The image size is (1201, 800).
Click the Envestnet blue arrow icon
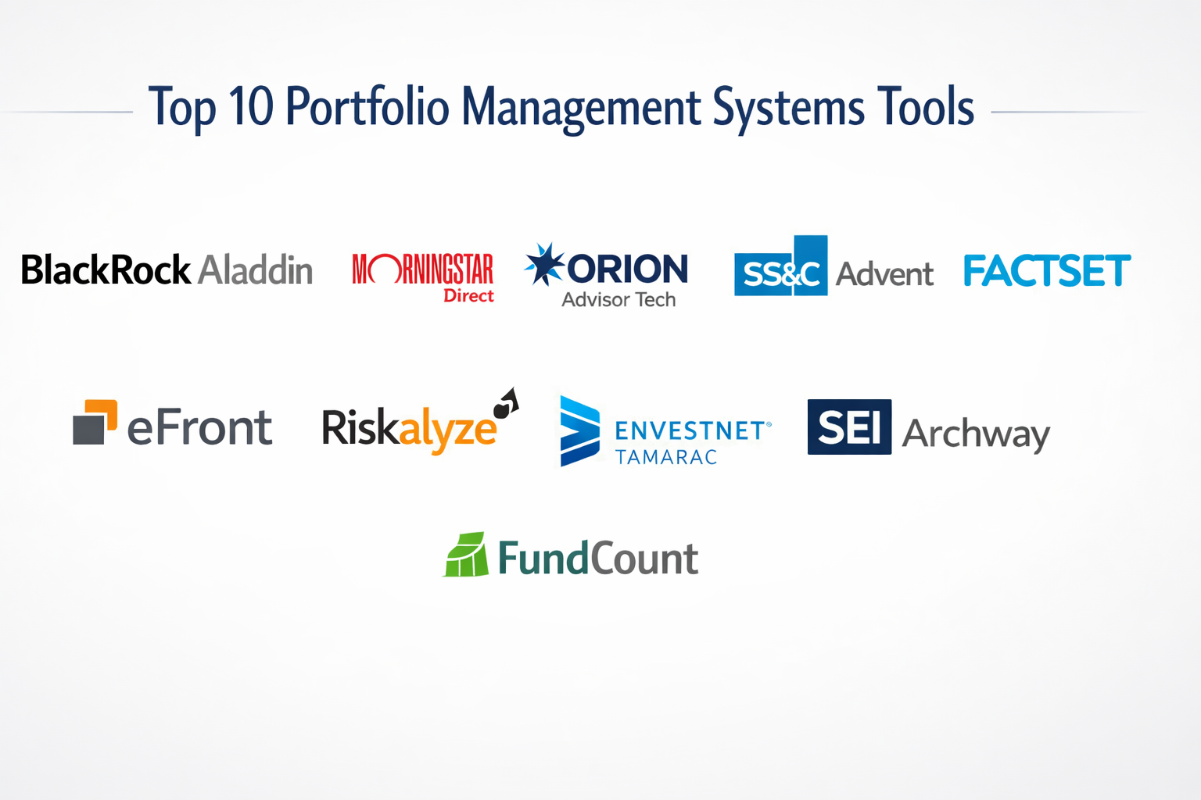tap(580, 431)
